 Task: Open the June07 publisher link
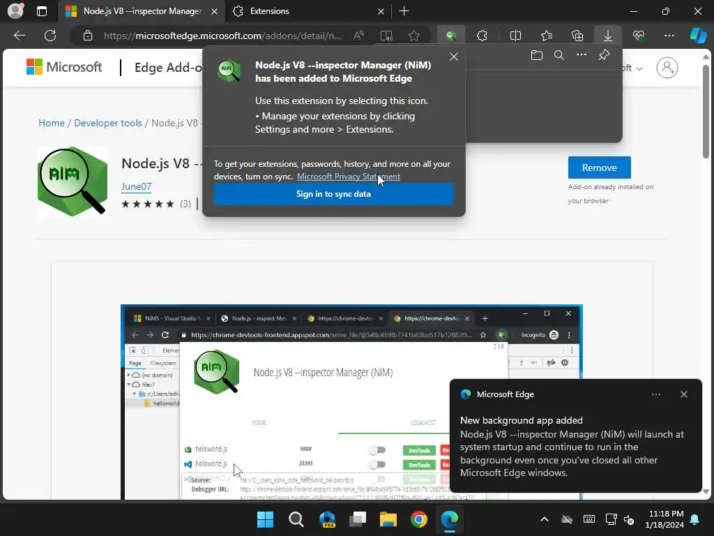click(x=136, y=186)
